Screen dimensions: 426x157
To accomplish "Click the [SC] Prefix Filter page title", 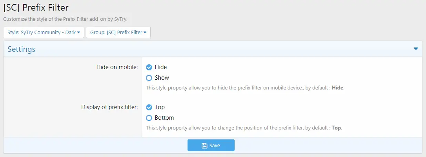I will tap(36, 7).
